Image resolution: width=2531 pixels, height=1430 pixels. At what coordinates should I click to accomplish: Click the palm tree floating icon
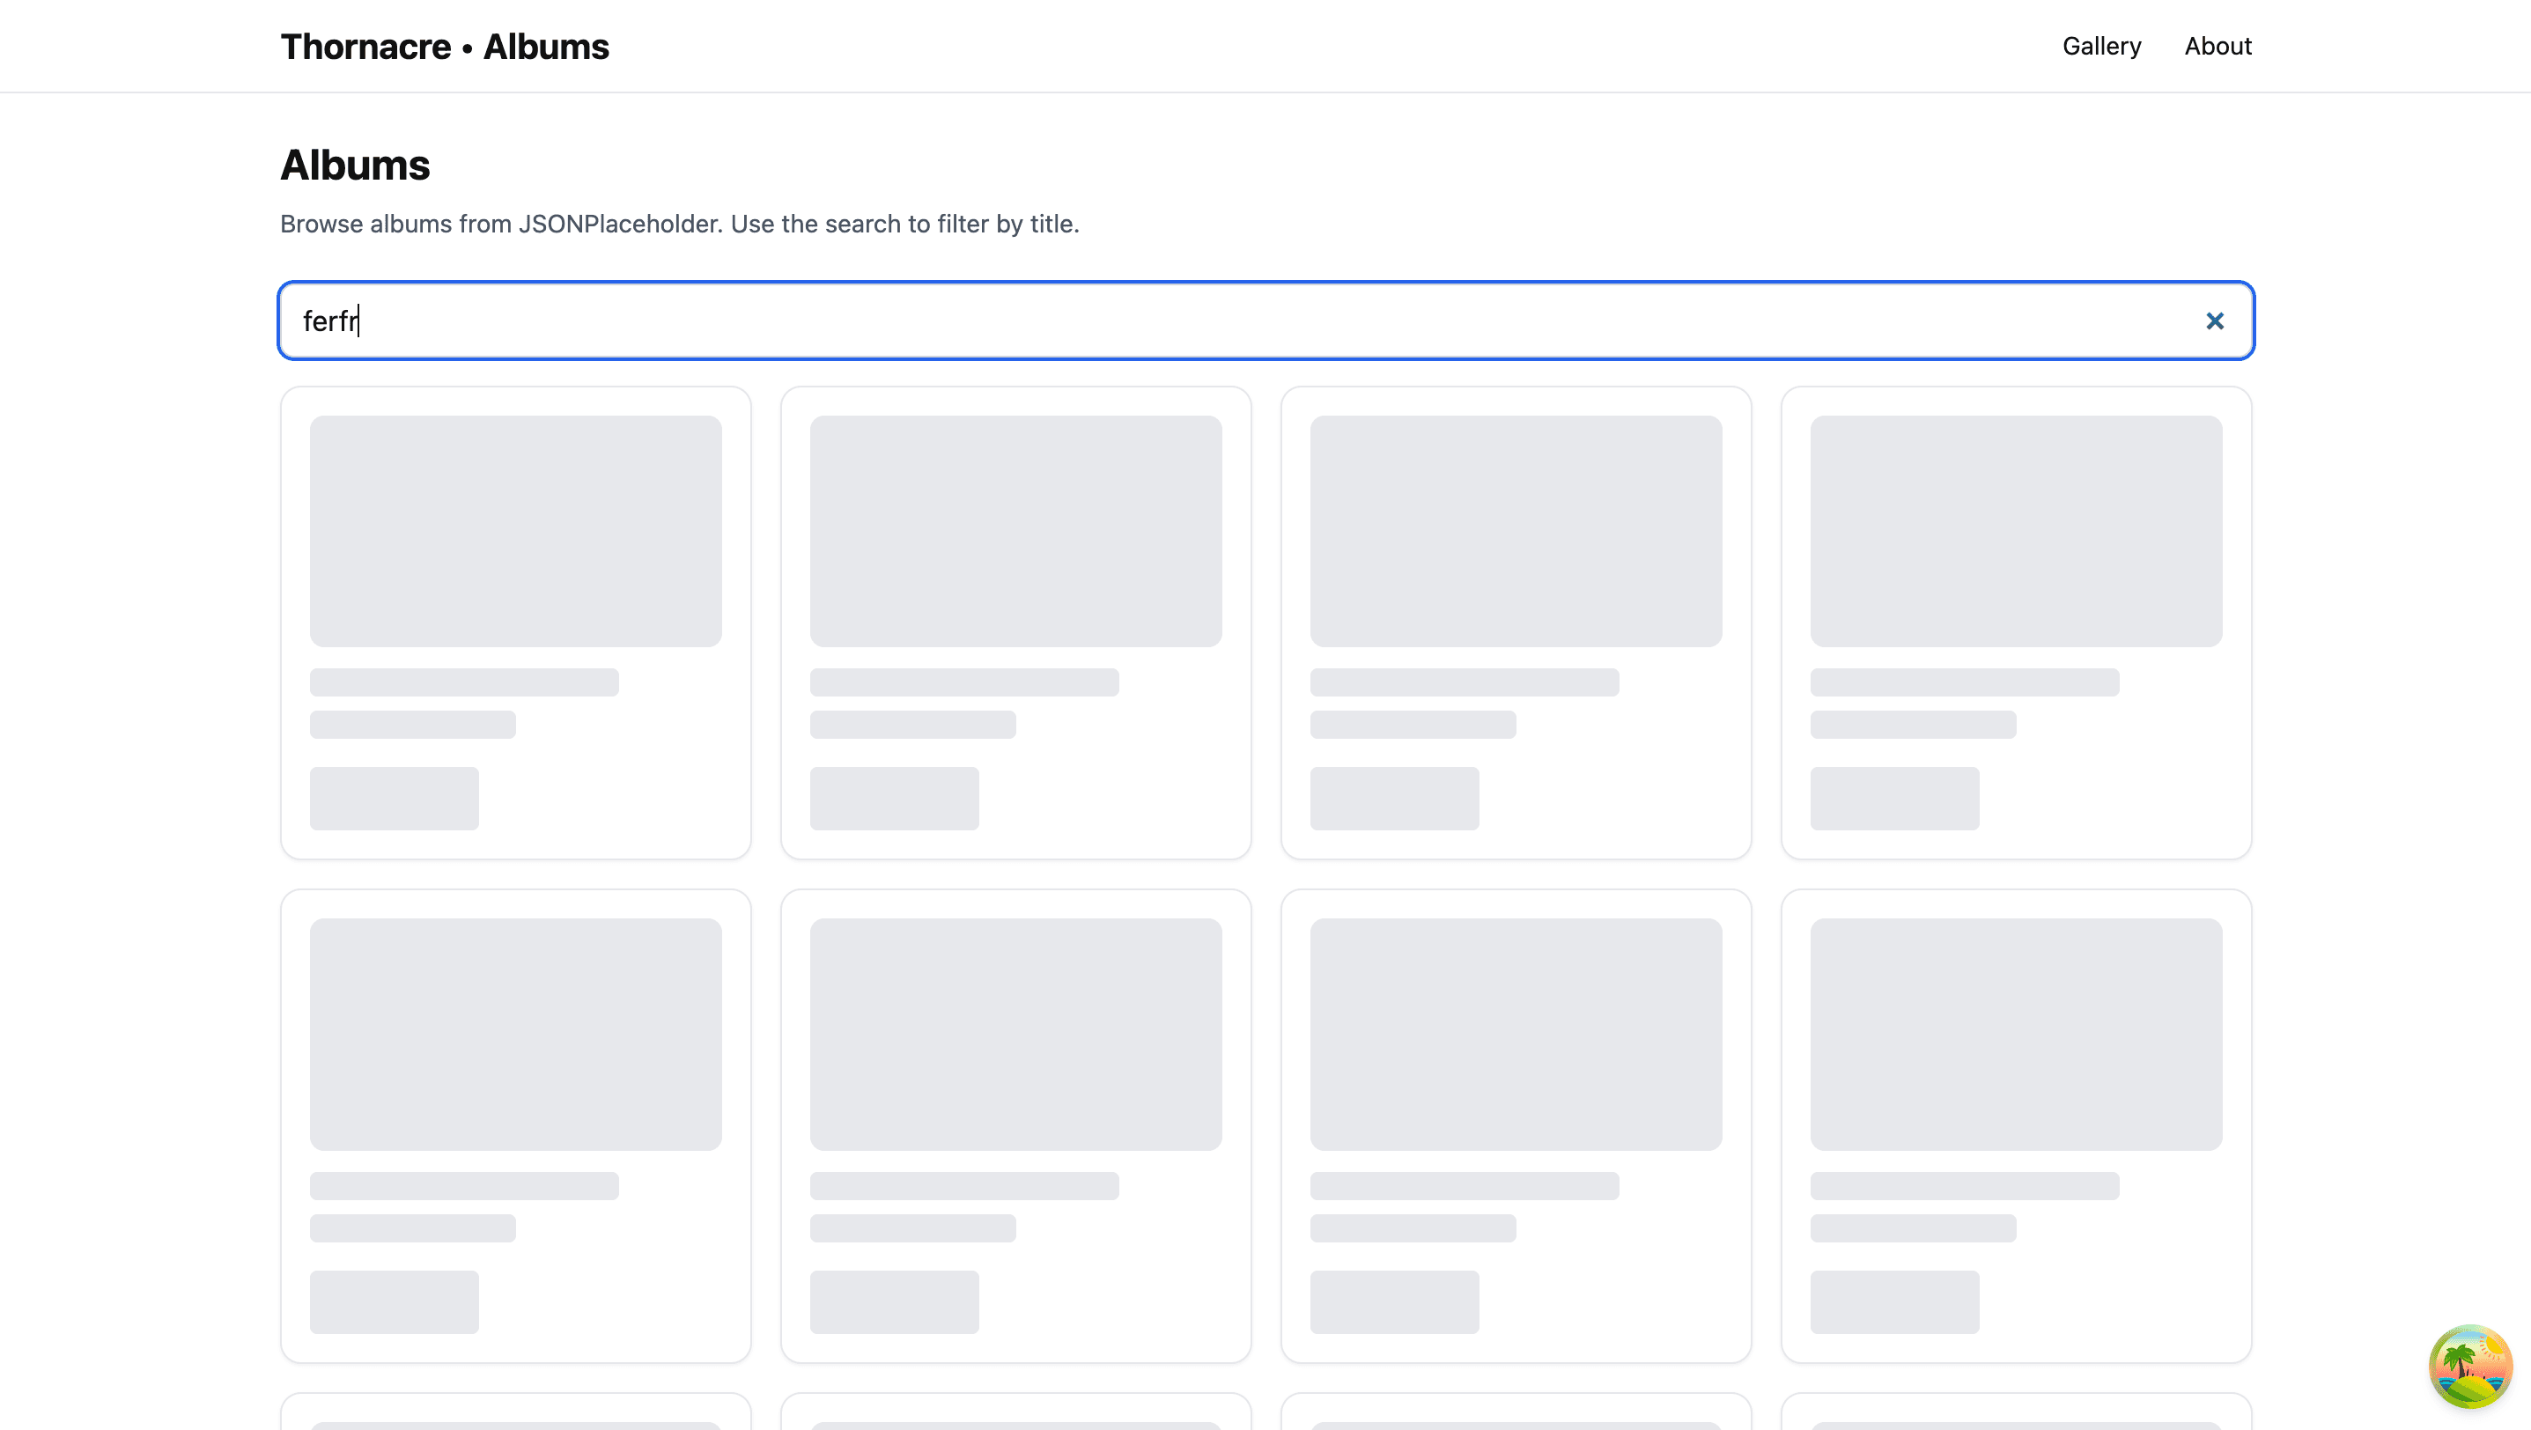coord(2469,1367)
